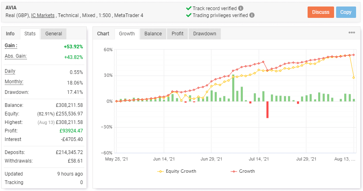Select the Growth chart tab
363x191 pixels.
tap(127, 34)
